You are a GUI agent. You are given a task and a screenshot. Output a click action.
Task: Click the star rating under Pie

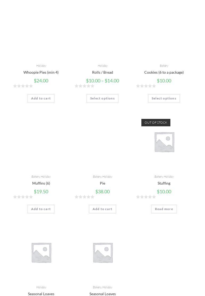(85, 197)
